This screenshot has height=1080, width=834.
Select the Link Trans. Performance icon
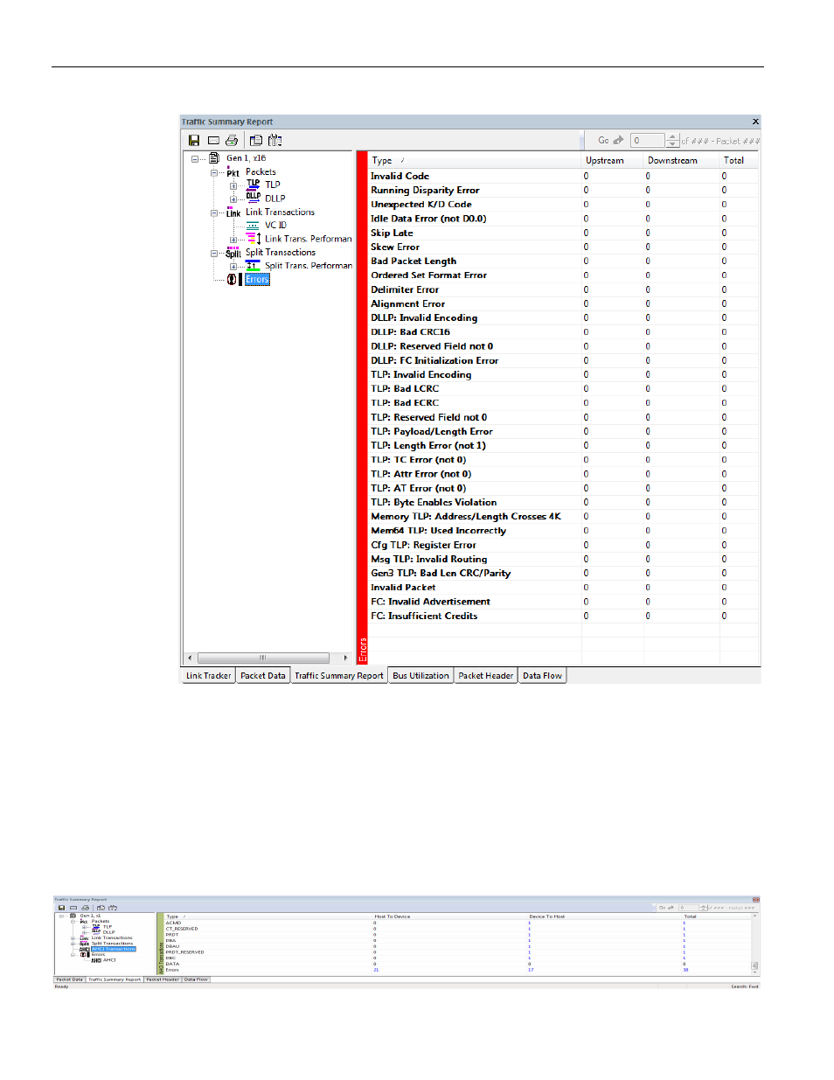(x=254, y=238)
